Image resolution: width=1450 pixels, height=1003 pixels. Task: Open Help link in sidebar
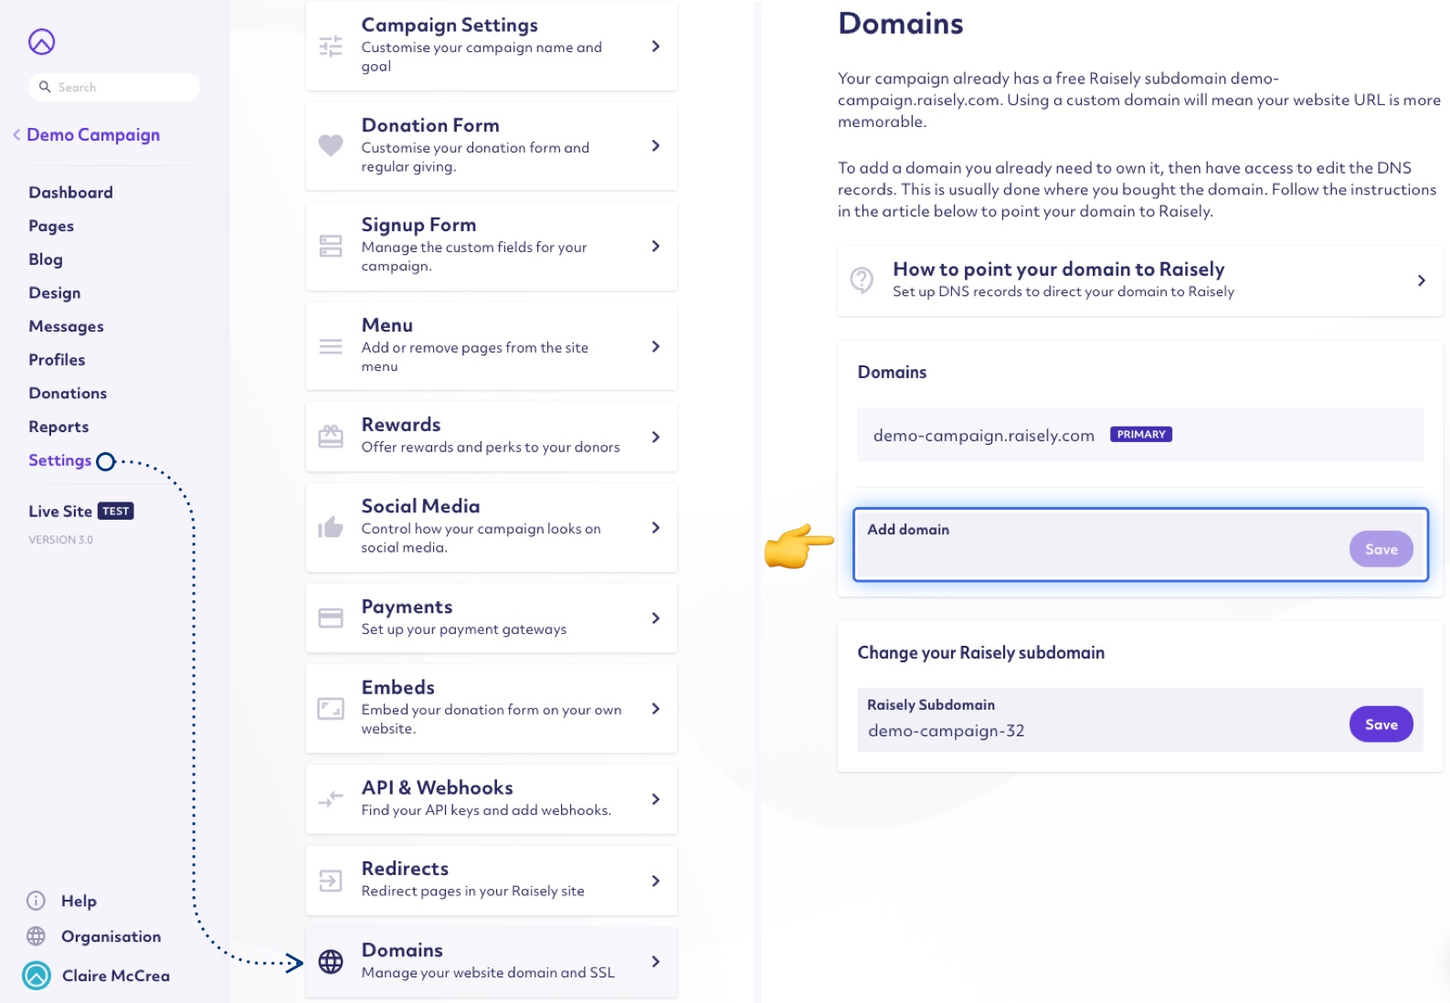click(x=79, y=901)
